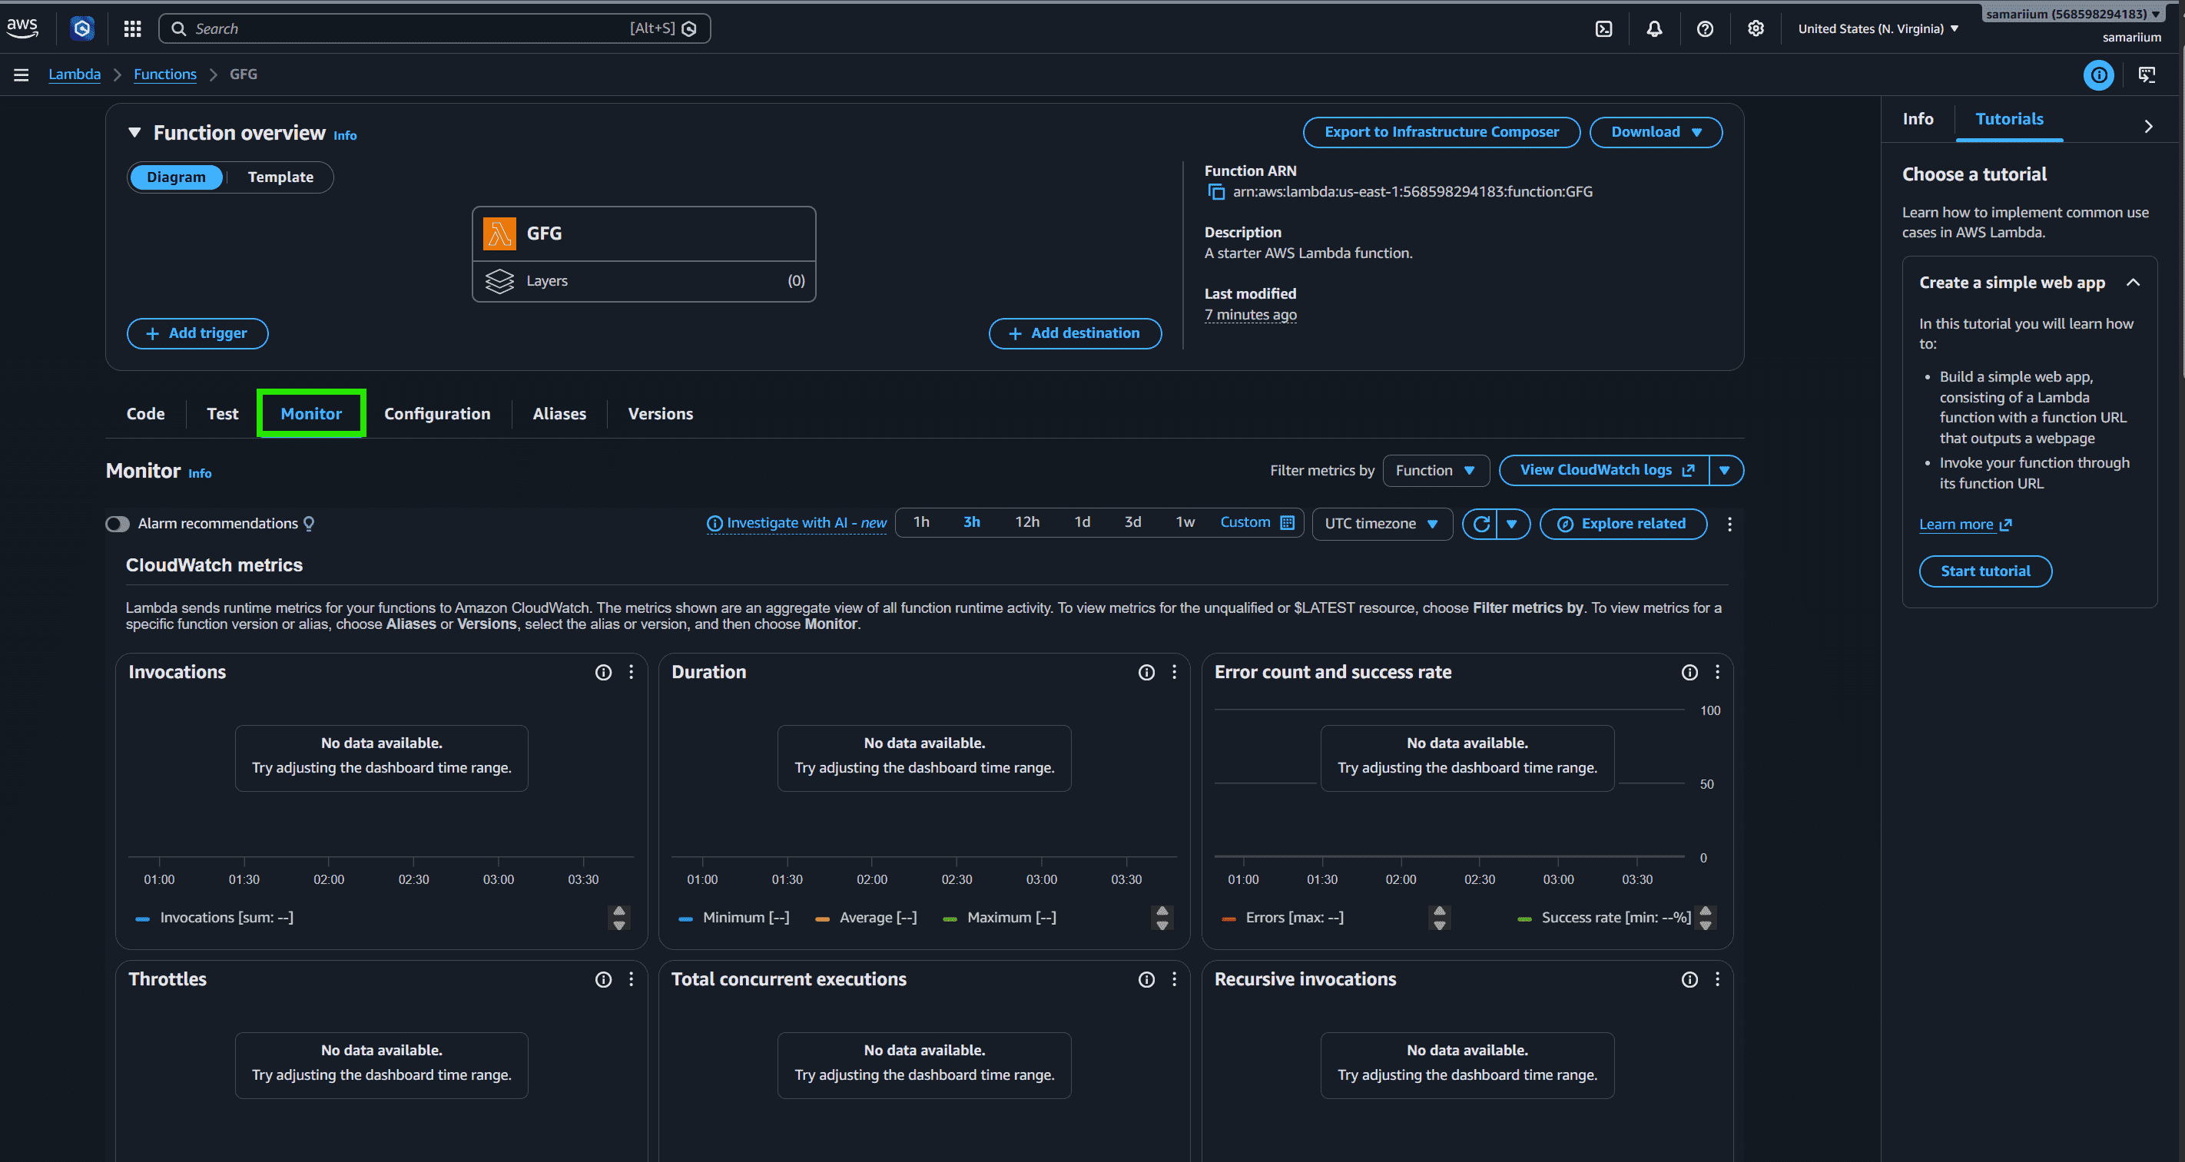Copy the Function ARN
Screen dimensions: 2185x1162
[x=1215, y=192]
